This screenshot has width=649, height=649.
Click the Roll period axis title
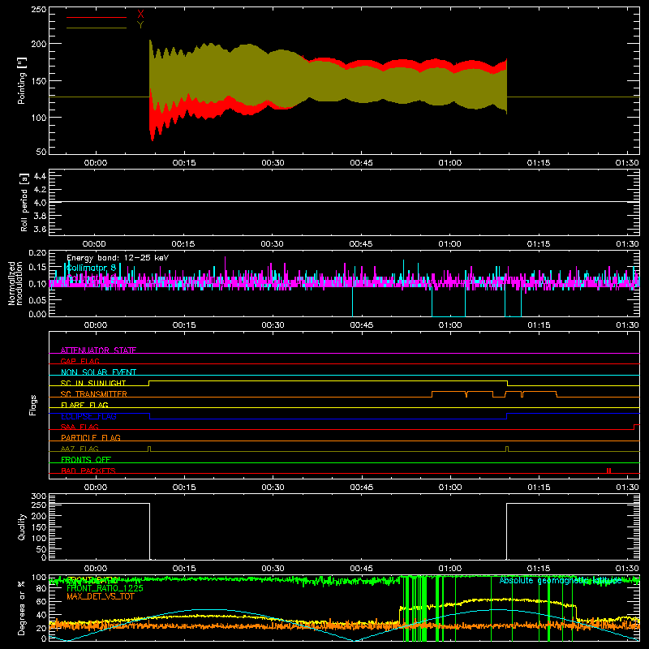[x=24, y=202]
